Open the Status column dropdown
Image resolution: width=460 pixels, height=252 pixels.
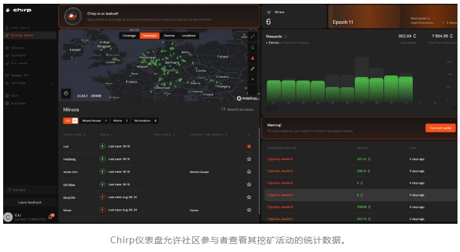106,135
